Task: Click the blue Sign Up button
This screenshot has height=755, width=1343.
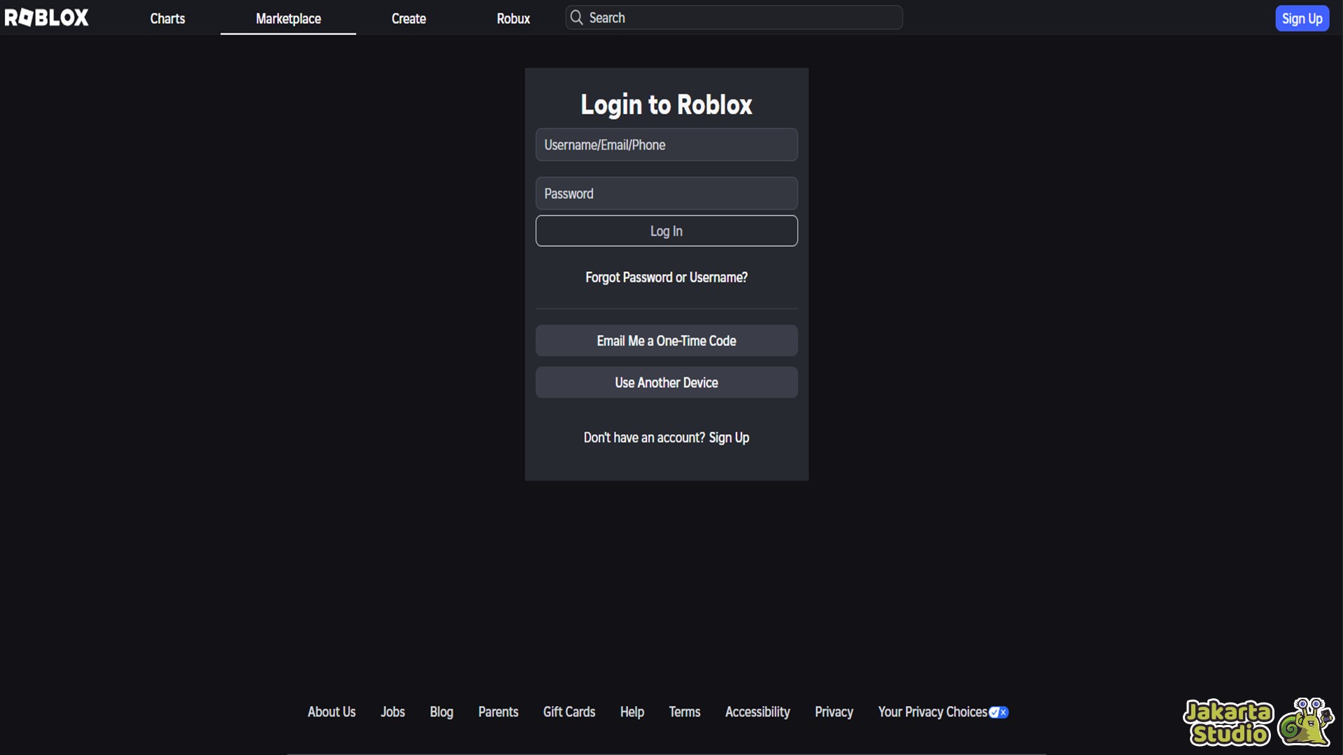Action: click(1302, 18)
